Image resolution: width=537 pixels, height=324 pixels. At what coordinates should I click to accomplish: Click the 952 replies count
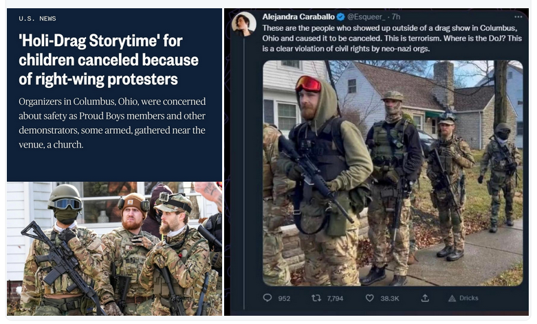click(x=284, y=299)
